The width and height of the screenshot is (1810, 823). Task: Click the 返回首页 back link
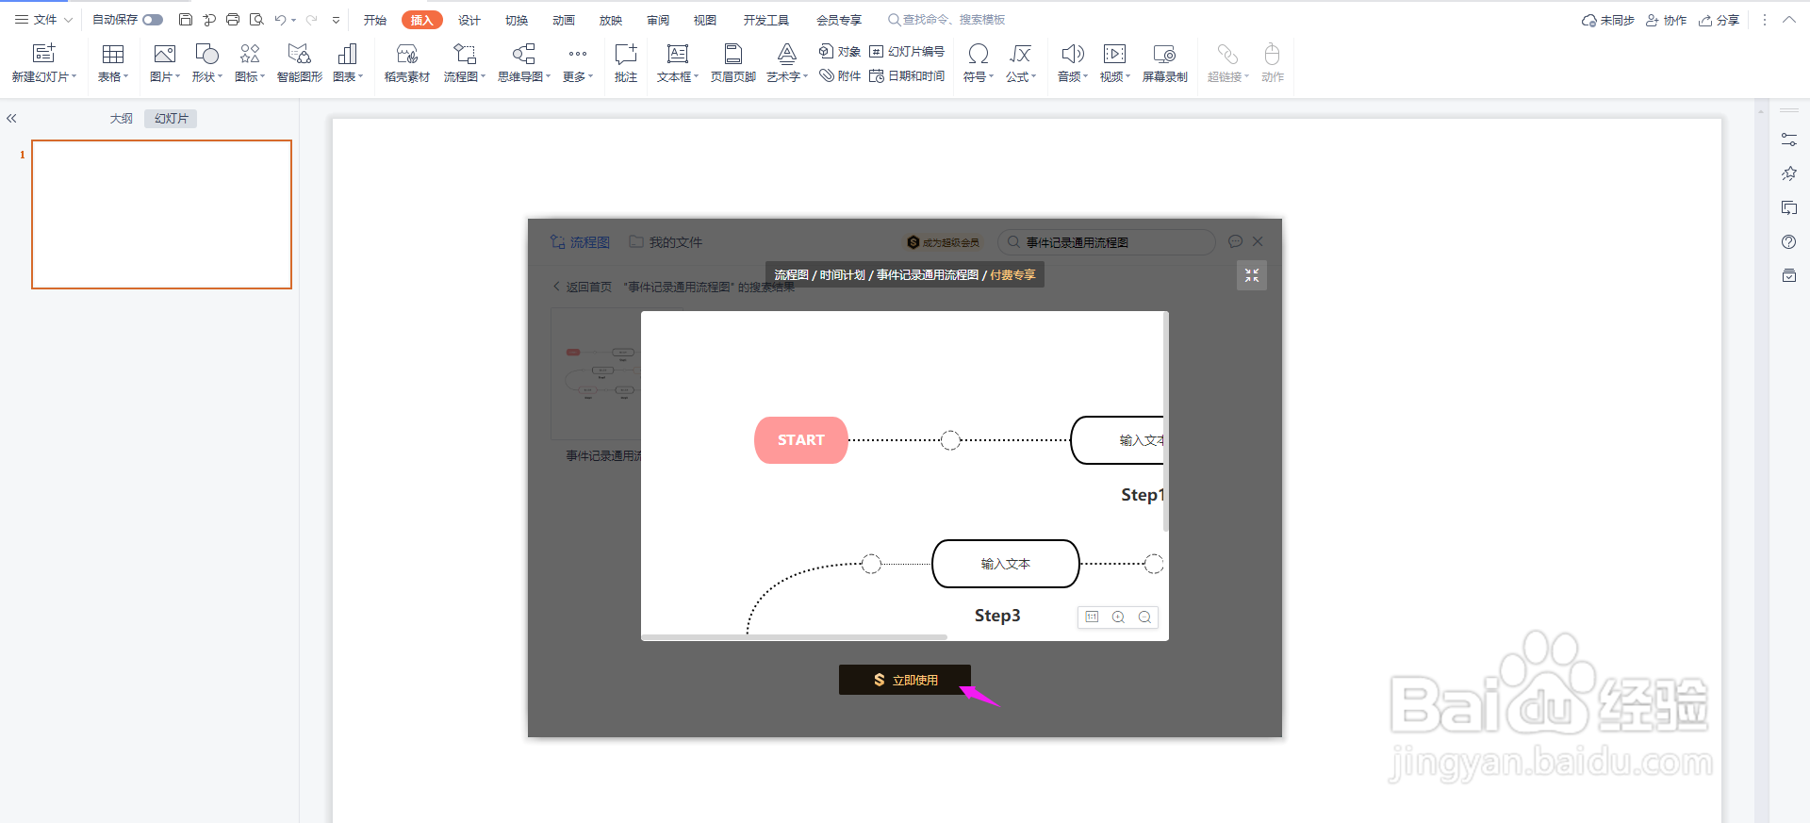tap(582, 287)
